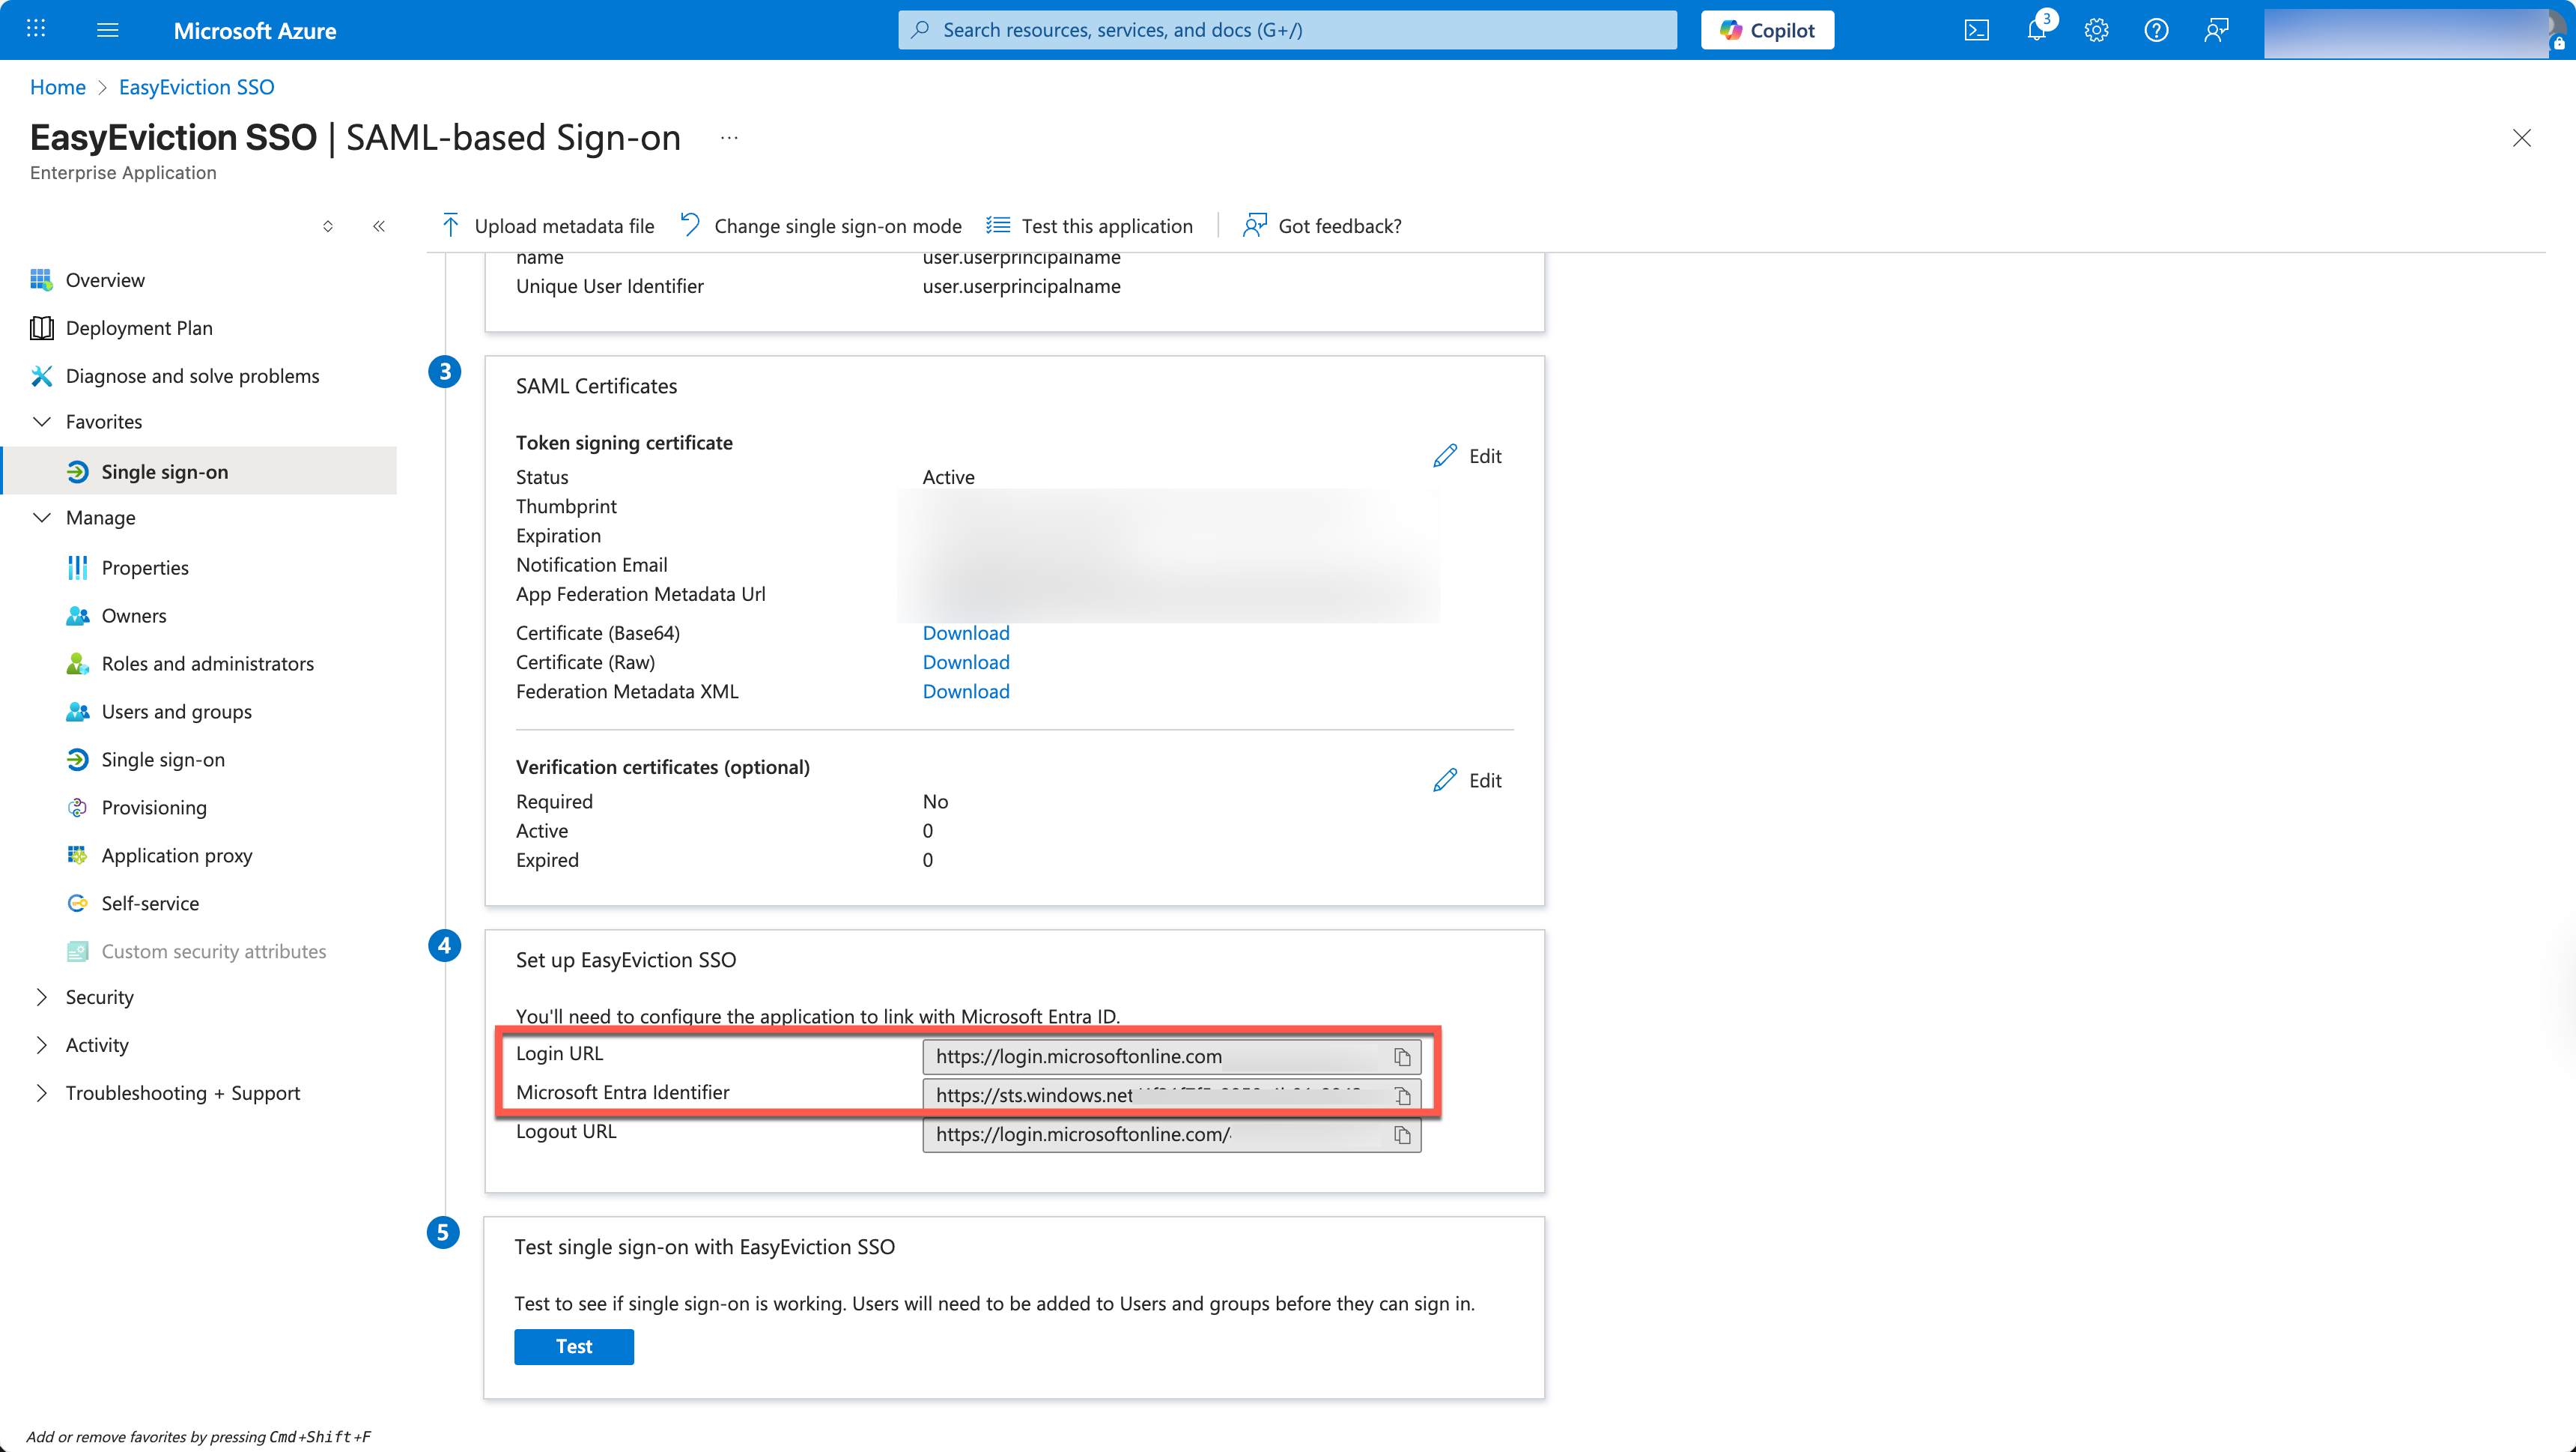Screen dimensions: 2576x1452
Task: Edit the Verification certificates section
Action: click(1467, 781)
